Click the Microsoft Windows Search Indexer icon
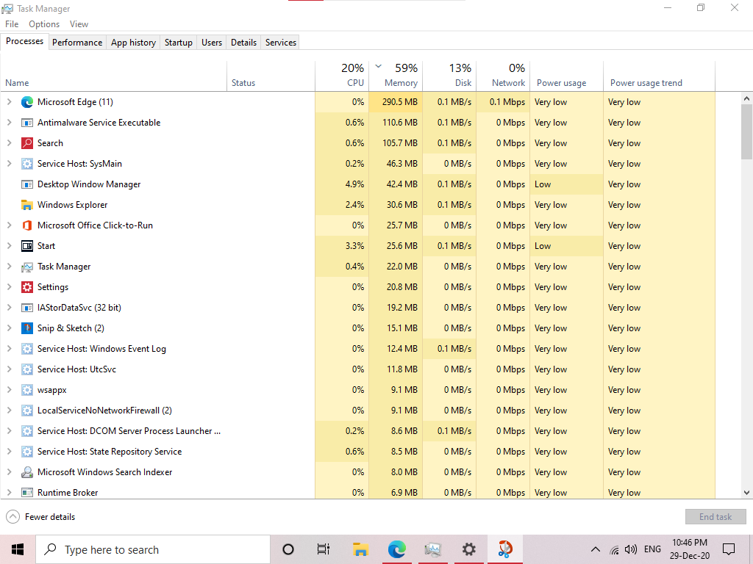The width and height of the screenshot is (753, 564). [x=27, y=472]
